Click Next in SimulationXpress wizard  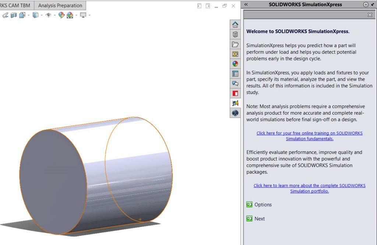click(260, 219)
